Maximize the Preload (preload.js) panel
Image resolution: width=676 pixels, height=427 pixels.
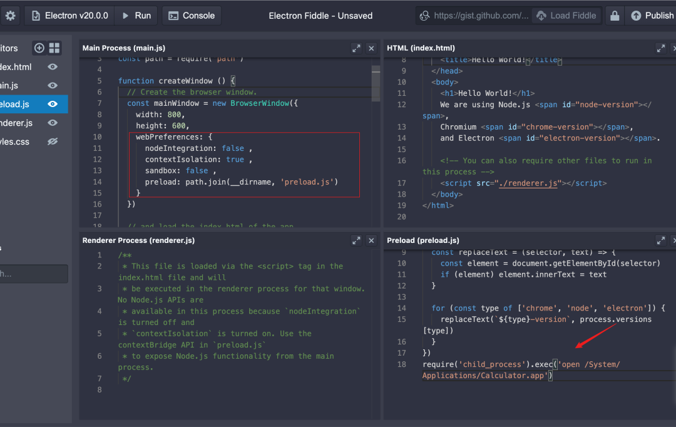point(660,240)
